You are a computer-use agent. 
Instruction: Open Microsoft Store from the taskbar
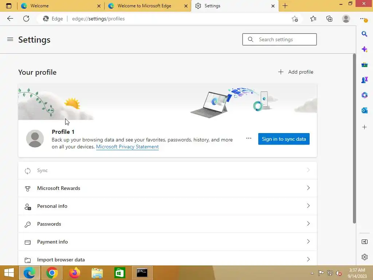click(x=119, y=273)
